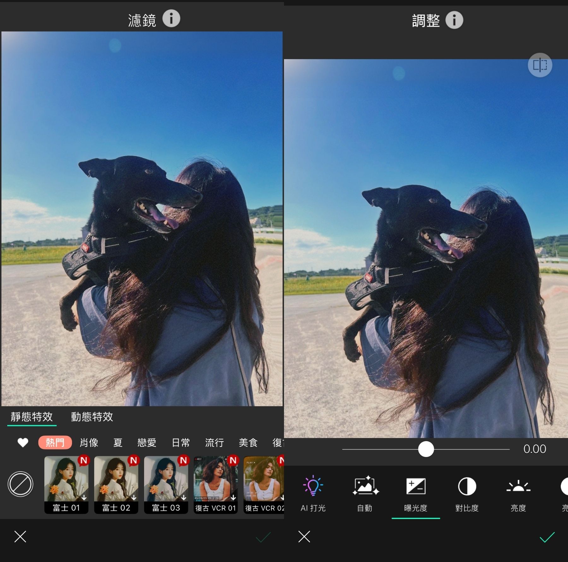Open the 戀愛 filter category
The width and height of the screenshot is (568, 562).
(147, 442)
